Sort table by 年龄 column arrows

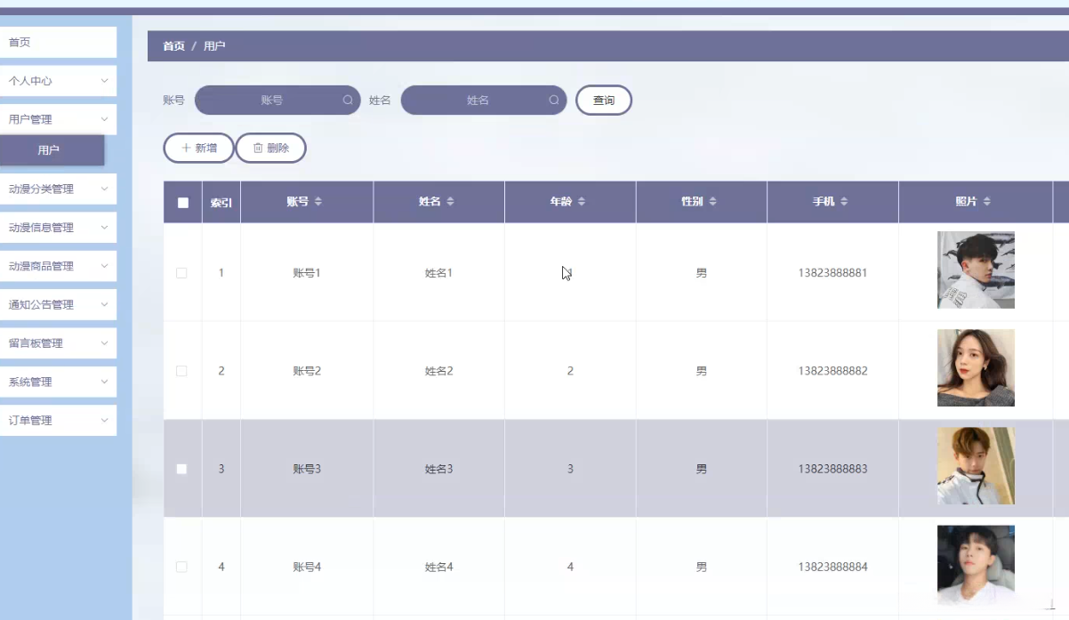(582, 202)
